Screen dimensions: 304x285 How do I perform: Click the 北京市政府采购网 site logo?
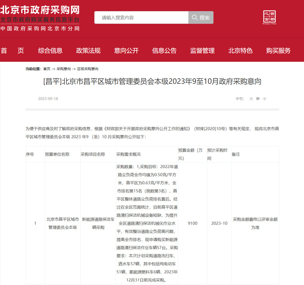click(40, 10)
